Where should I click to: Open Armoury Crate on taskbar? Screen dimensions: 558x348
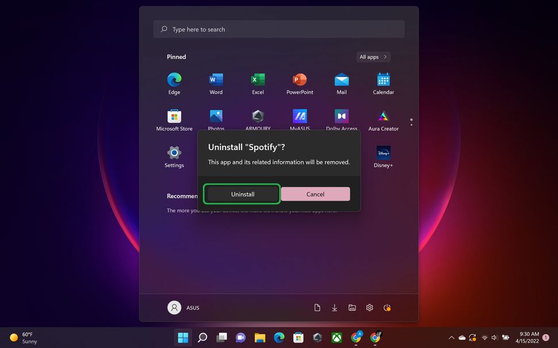click(x=318, y=337)
